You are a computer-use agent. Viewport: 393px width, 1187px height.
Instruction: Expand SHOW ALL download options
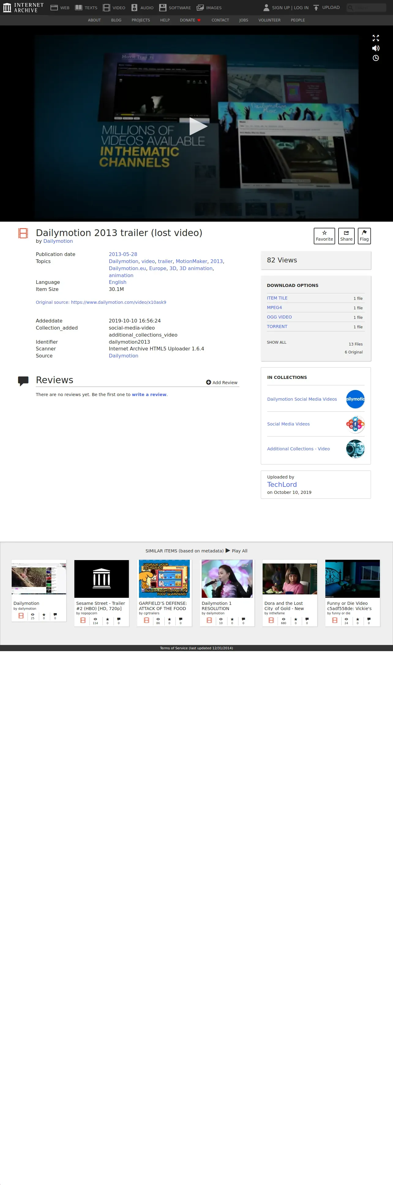pyautogui.click(x=277, y=342)
